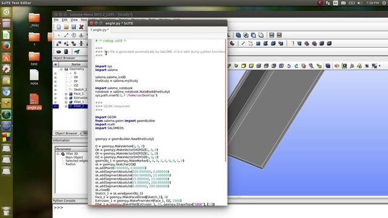Image resolution: width=388 pixels, height=218 pixels.
Task: Open the note file on desktop
Action: pos(34,78)
